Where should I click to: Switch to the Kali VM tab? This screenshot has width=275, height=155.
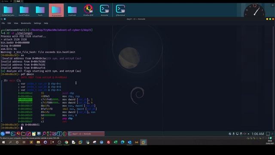18,1
